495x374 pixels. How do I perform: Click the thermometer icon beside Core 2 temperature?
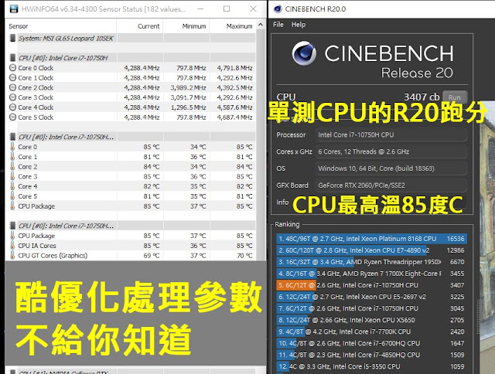click(12, 166)
